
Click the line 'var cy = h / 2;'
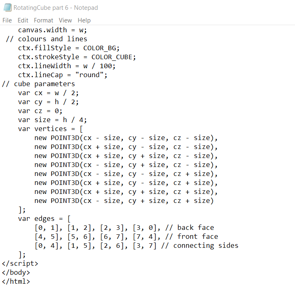coord(48,102)
